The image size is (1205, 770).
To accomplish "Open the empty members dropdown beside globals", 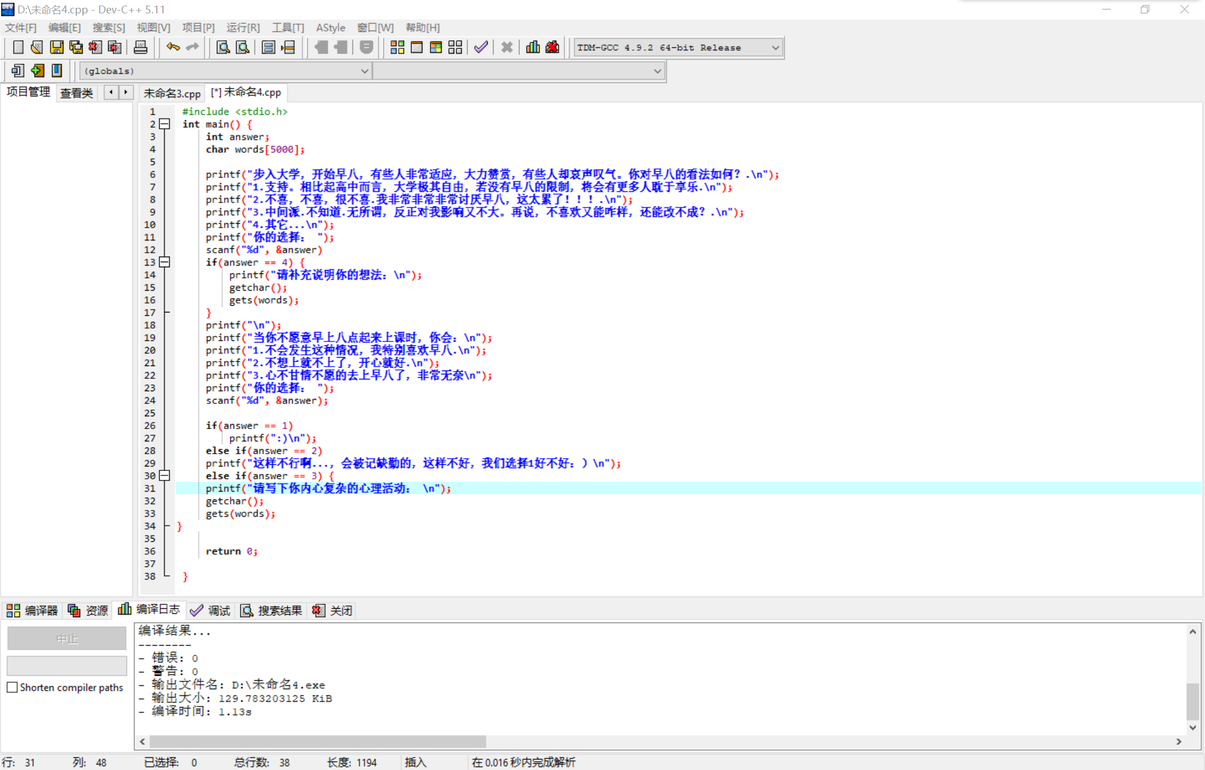I will (x=657, y=71).
